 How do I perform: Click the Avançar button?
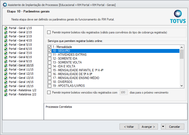click(x=148, y=126)
